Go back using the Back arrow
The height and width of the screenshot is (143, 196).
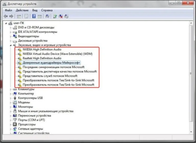click(x=6, y=16)
